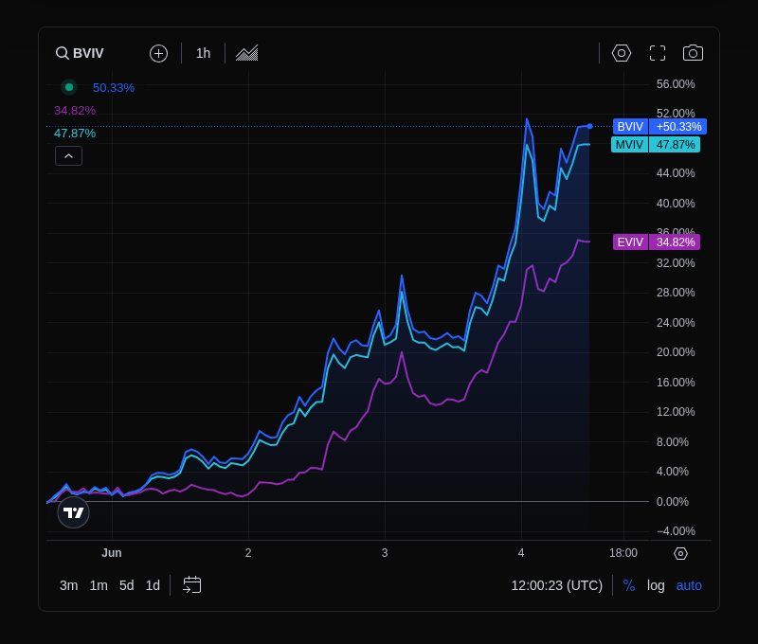The width and height of the screenshot is (758, 644).
Task: Click the EVIV price scale label
Action: point(630,242)
